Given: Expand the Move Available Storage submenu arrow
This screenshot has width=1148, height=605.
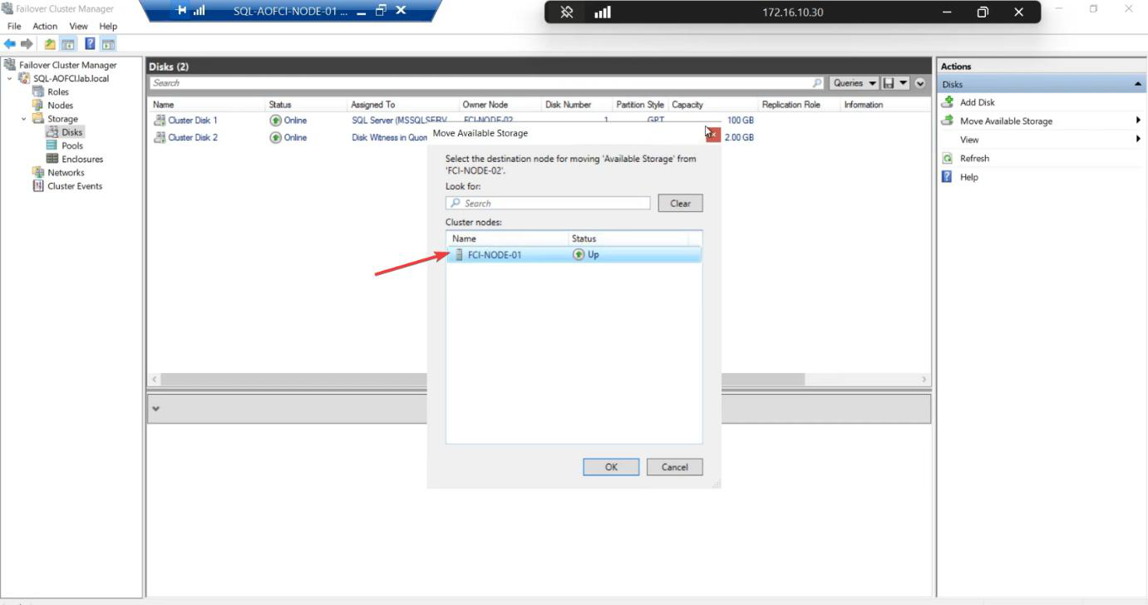Looking at the screenshot, I should pos(1138,121).
